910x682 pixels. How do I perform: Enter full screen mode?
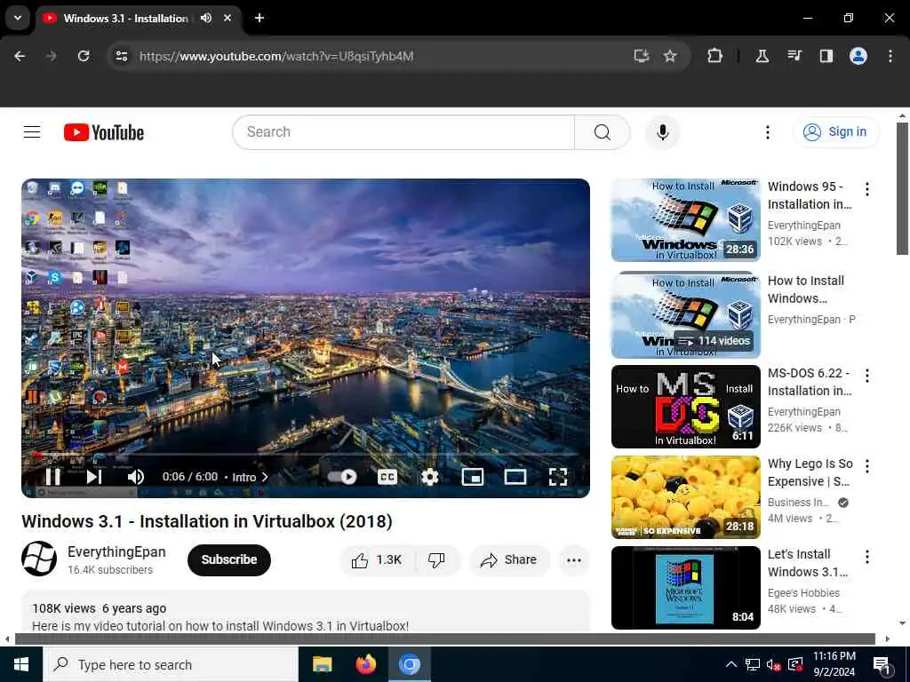pos(558,477)
